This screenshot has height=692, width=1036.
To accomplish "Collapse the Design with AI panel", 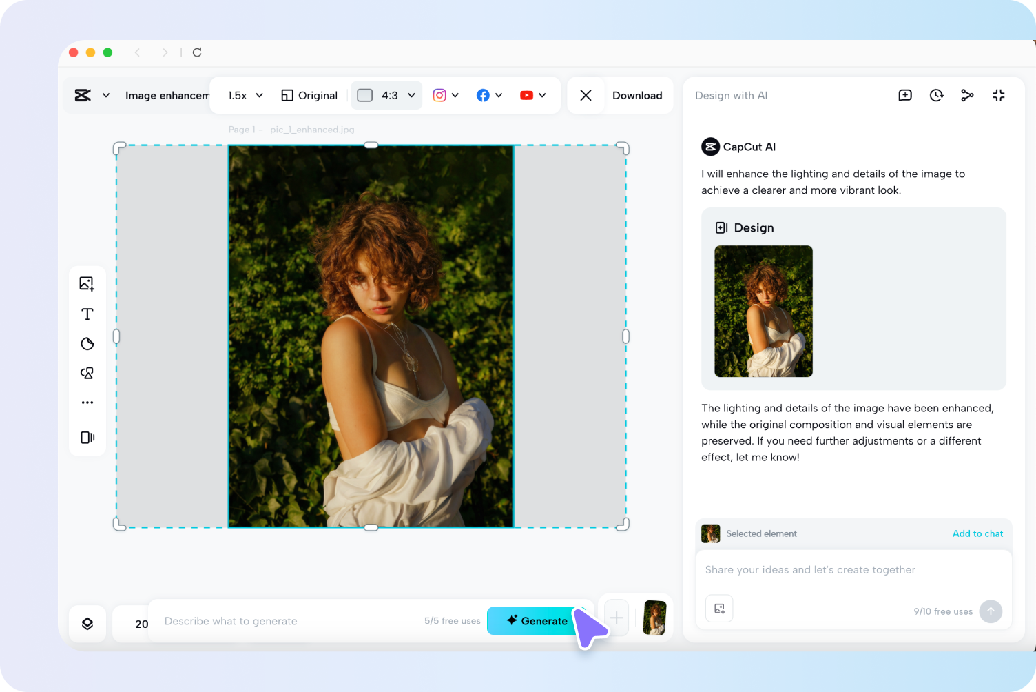I will 998,95.
